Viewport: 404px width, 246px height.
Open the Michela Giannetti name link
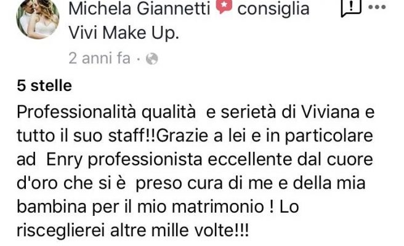[x=139, y=8]
